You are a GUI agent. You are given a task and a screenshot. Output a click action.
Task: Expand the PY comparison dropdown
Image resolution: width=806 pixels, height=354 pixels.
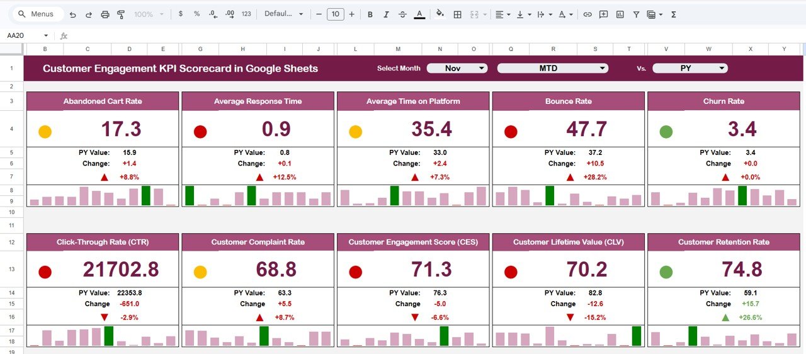[690, 68]
